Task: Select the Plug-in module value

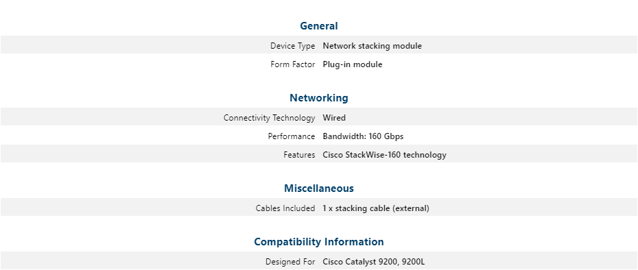Action: (x=353, y=64)
